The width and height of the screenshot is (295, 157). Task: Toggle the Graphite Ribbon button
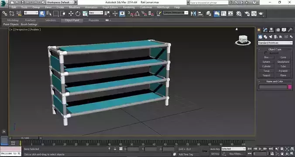(x=216, y=13)
